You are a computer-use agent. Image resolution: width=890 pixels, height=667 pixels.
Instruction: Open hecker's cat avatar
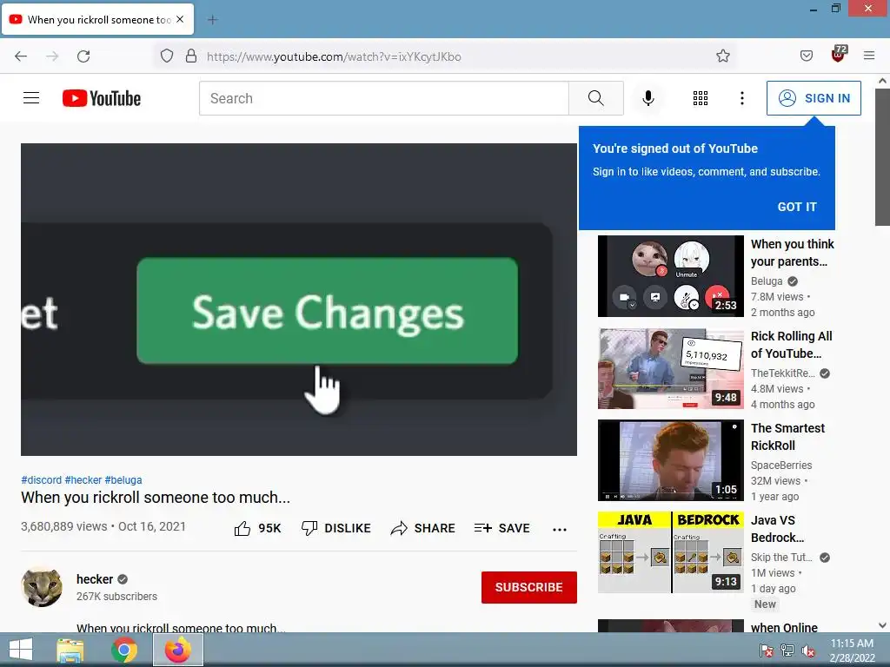point(42,587)
